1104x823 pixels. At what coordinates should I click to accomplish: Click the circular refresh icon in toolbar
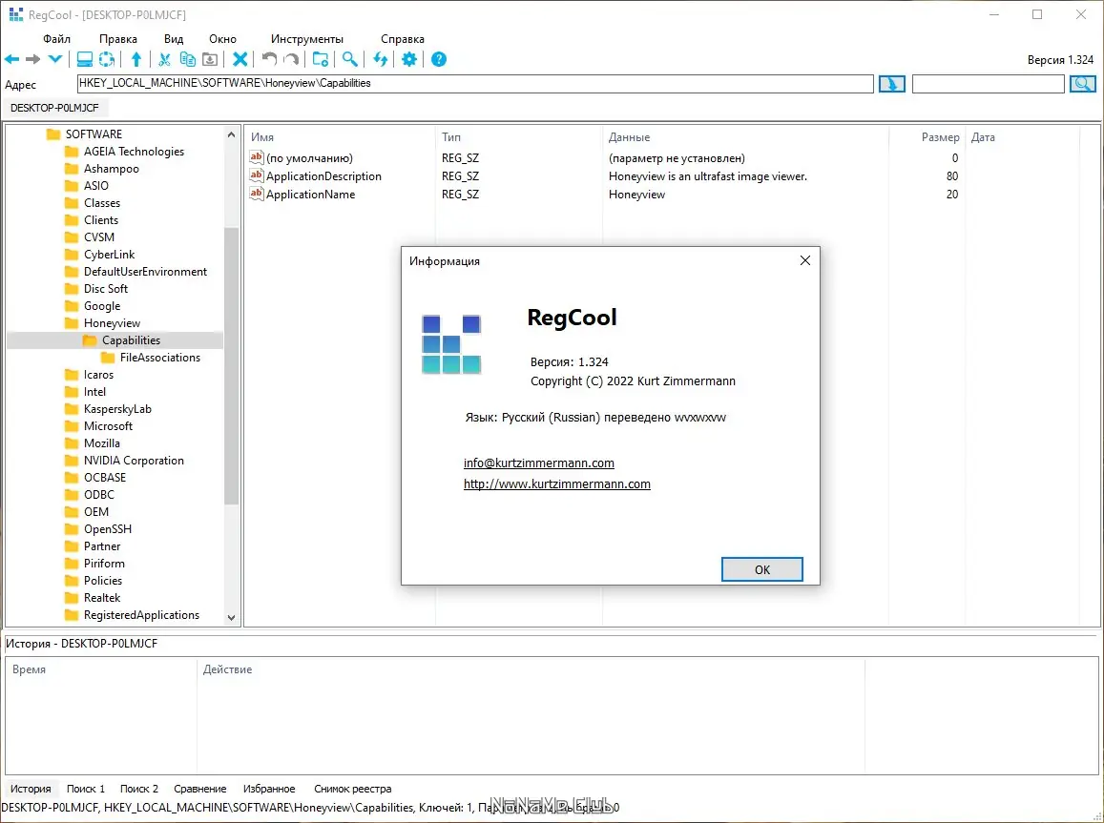[106, 60]
